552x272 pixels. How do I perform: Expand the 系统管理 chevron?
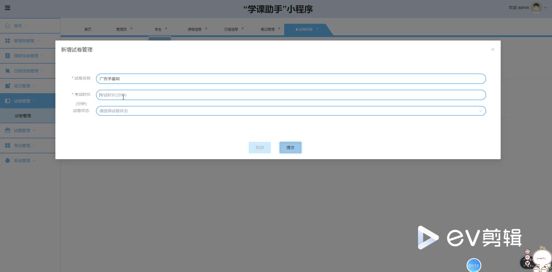point(34,160)
